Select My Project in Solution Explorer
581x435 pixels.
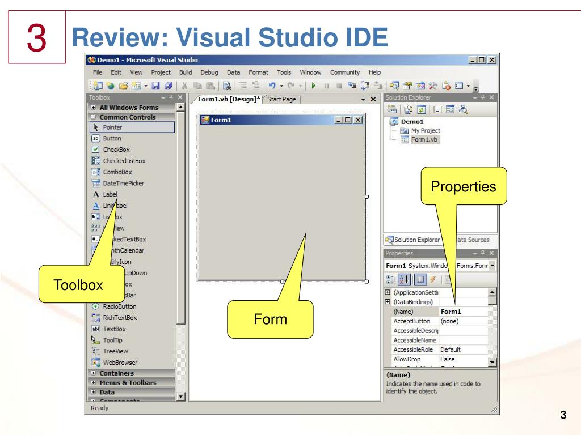click(426, 131)
